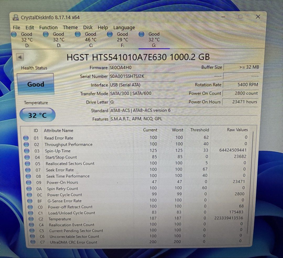Viewport: 283px width, 258px height.
Task: Open the Help menu
Action: pos(103,27)
